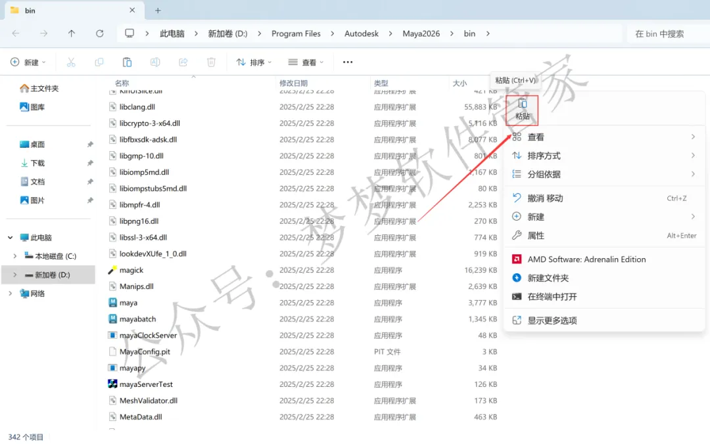
Task: Sort by Type (类型) column header
Action: pos(381,83)
